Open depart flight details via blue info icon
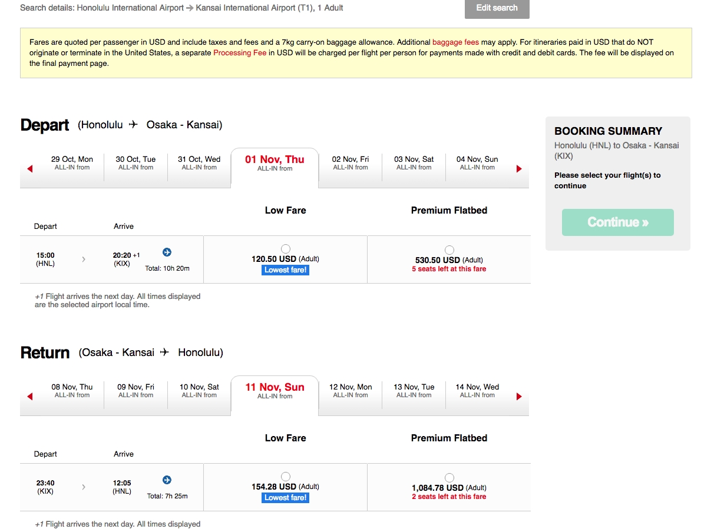This screenshot has width=724, height=529. [x=167, y=251]
